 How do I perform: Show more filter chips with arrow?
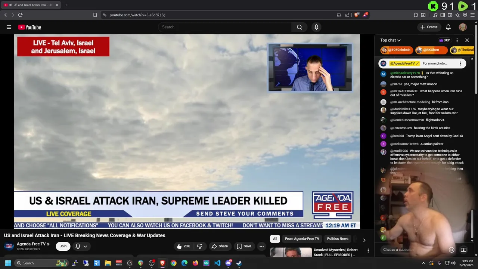364,240
